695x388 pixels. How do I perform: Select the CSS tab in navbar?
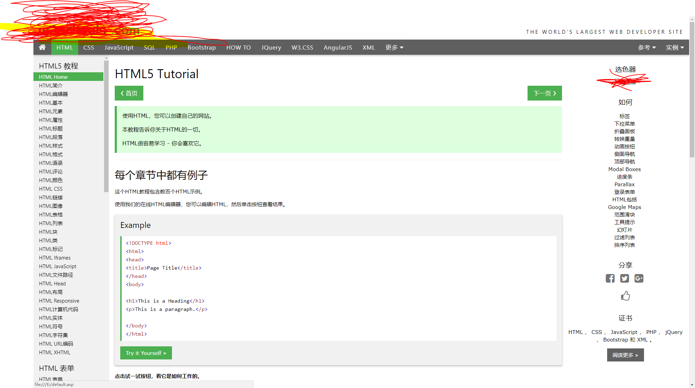pos(89,48)
